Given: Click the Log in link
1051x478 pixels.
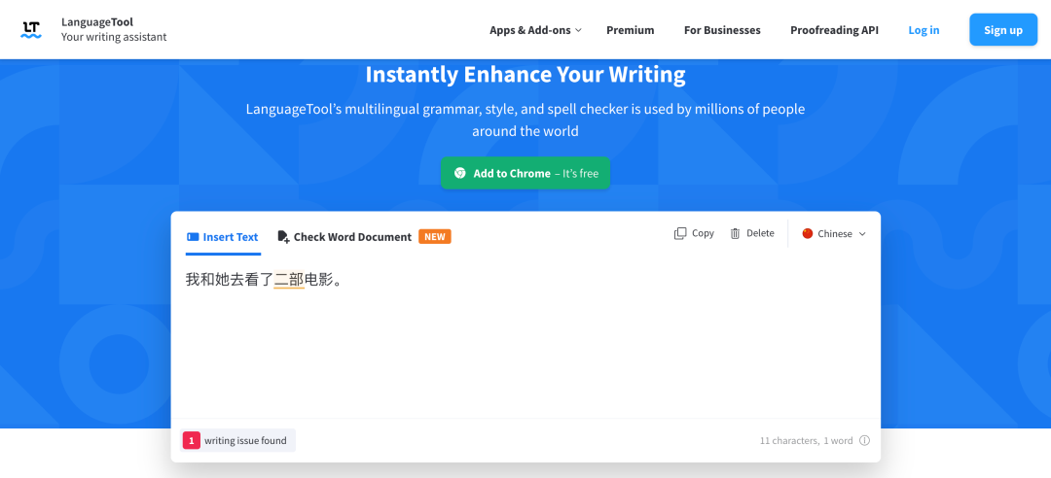Looking at the screenshot, I should pyautogui.click(x=924, y=30).
